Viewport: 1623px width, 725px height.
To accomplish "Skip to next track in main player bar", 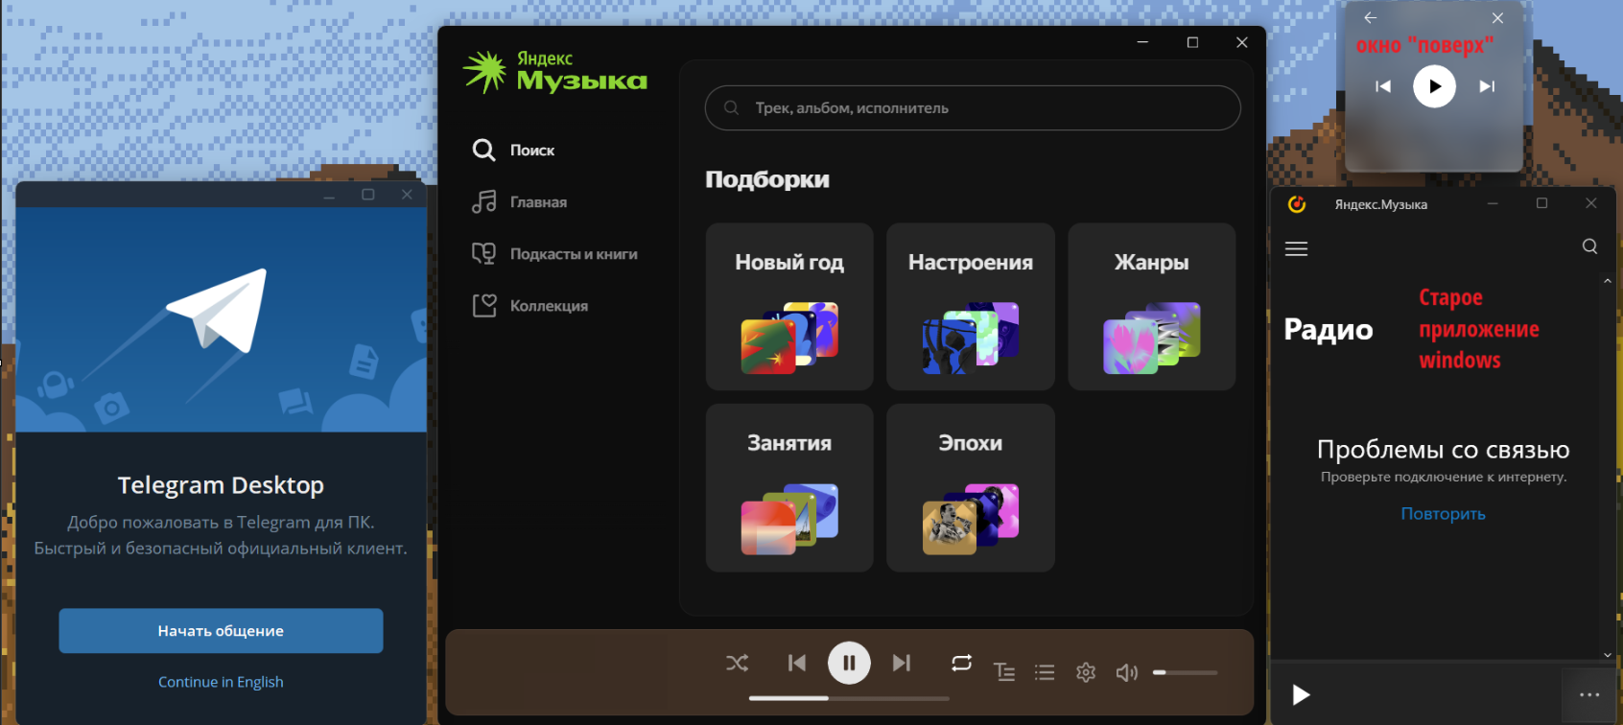I will click(901, 663).
